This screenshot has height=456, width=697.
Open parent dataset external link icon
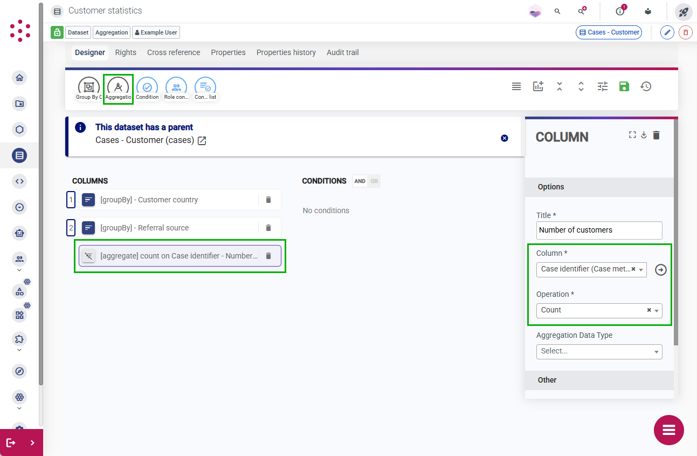click(202, 140)
